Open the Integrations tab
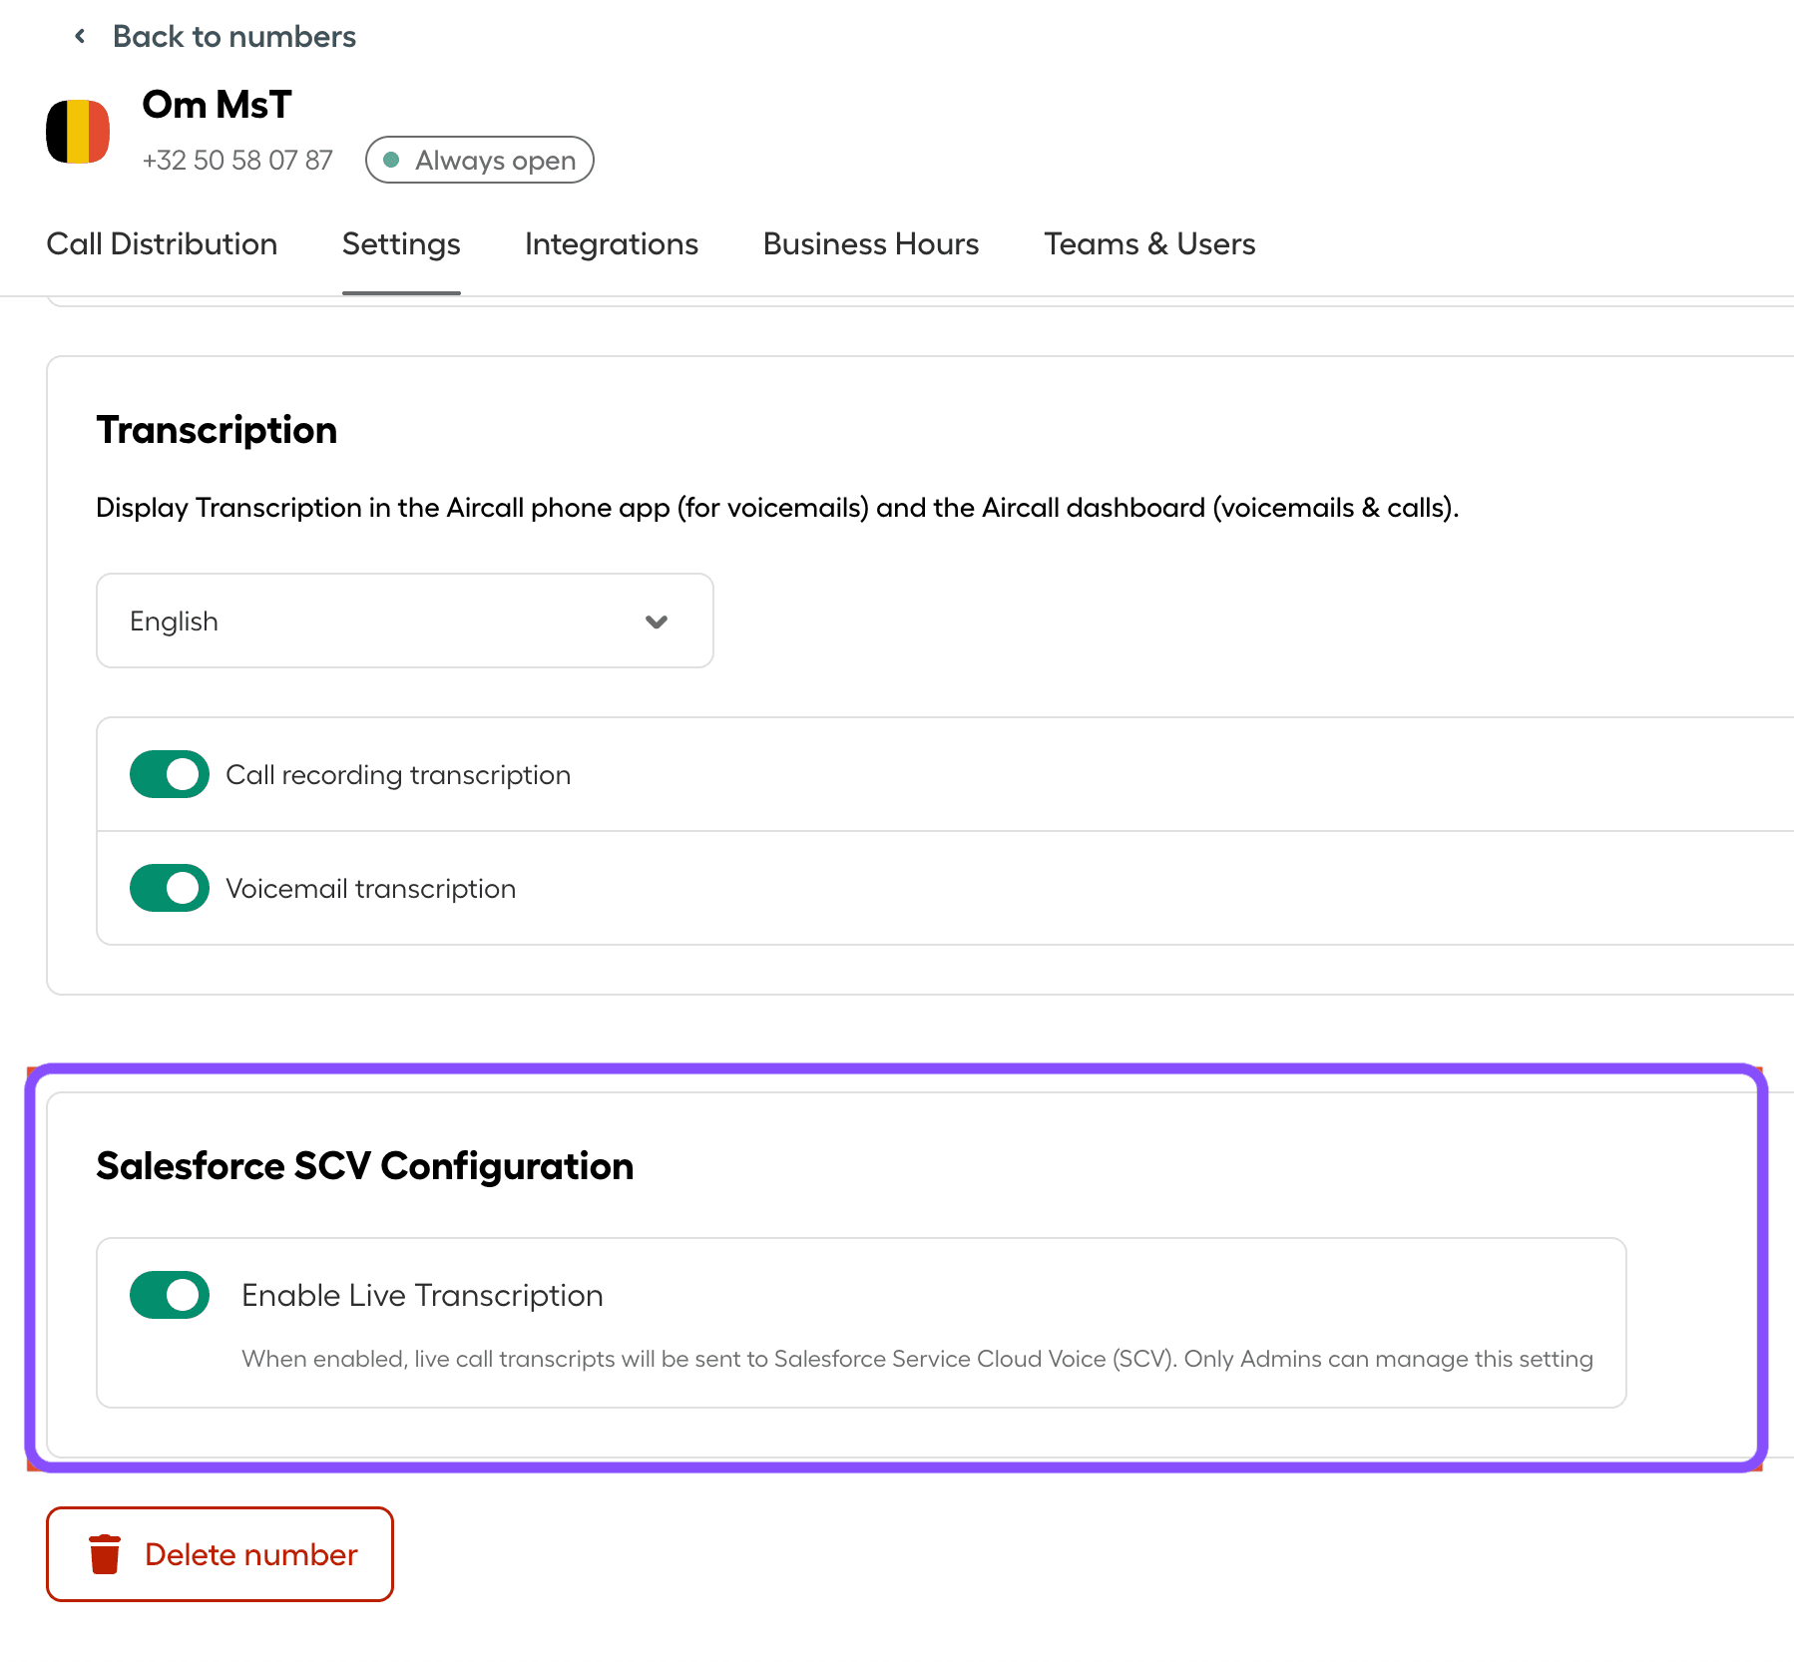The height and width of the screenshot is (1662, 1794). [x=611, y=243]
